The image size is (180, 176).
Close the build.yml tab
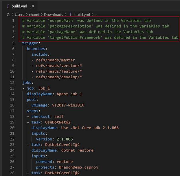click(x=33, y=6)
